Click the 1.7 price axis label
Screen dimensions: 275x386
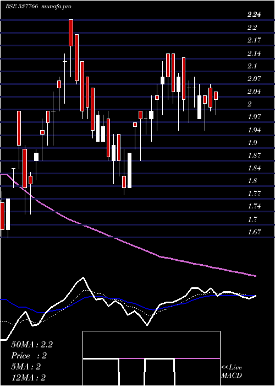(x=252, y=219)
